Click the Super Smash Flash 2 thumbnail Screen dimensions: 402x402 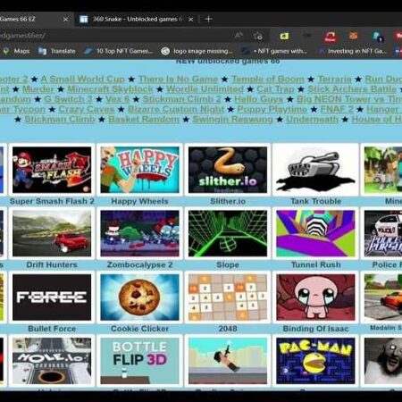(52, 170)
